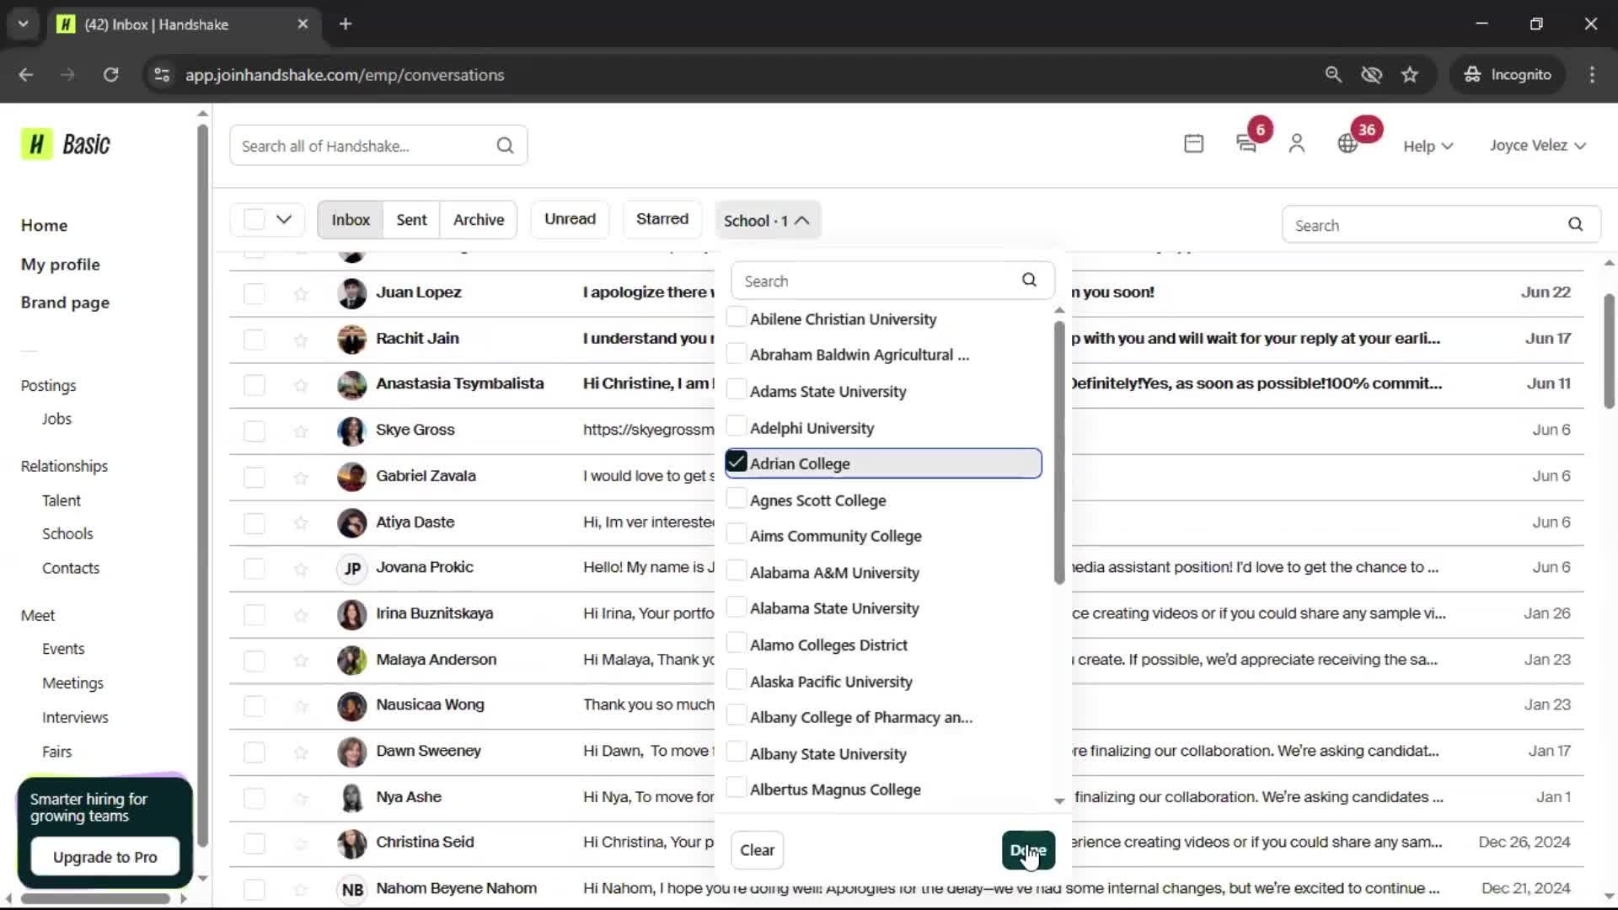Open My profile in sidebar
The image size is (1618, 910).
coord(61,264)
